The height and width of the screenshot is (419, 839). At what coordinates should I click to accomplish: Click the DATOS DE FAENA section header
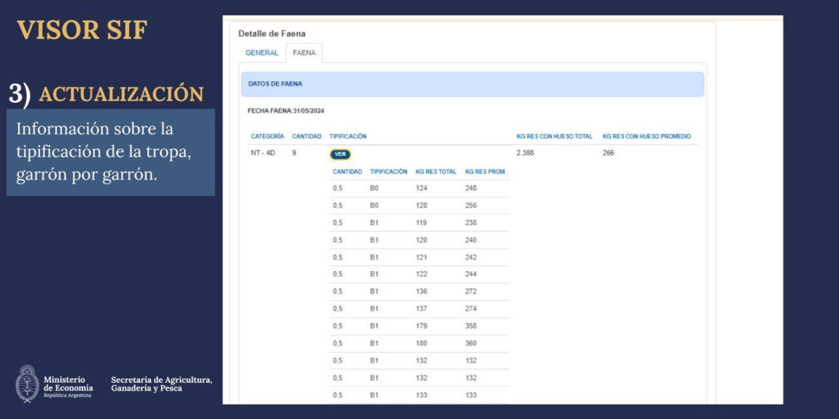pos(473,84)
